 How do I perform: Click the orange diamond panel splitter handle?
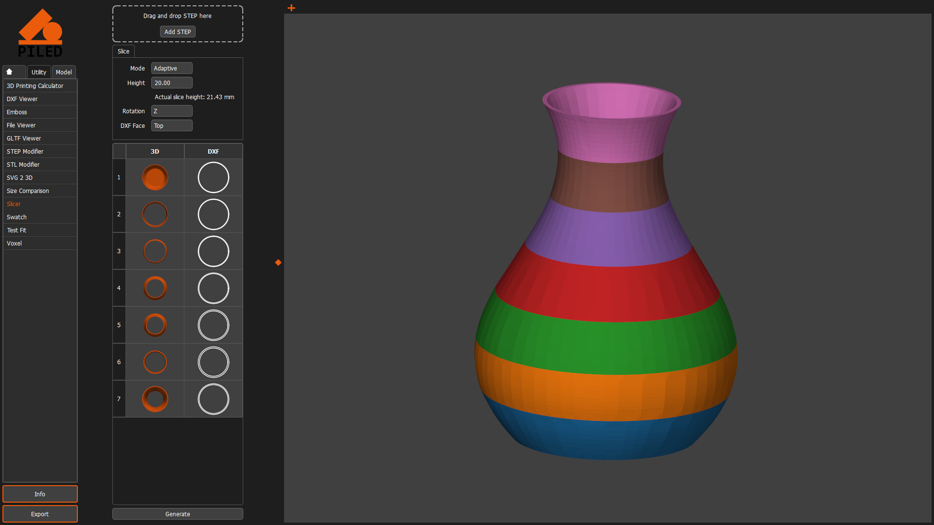[x=278, y=262]
